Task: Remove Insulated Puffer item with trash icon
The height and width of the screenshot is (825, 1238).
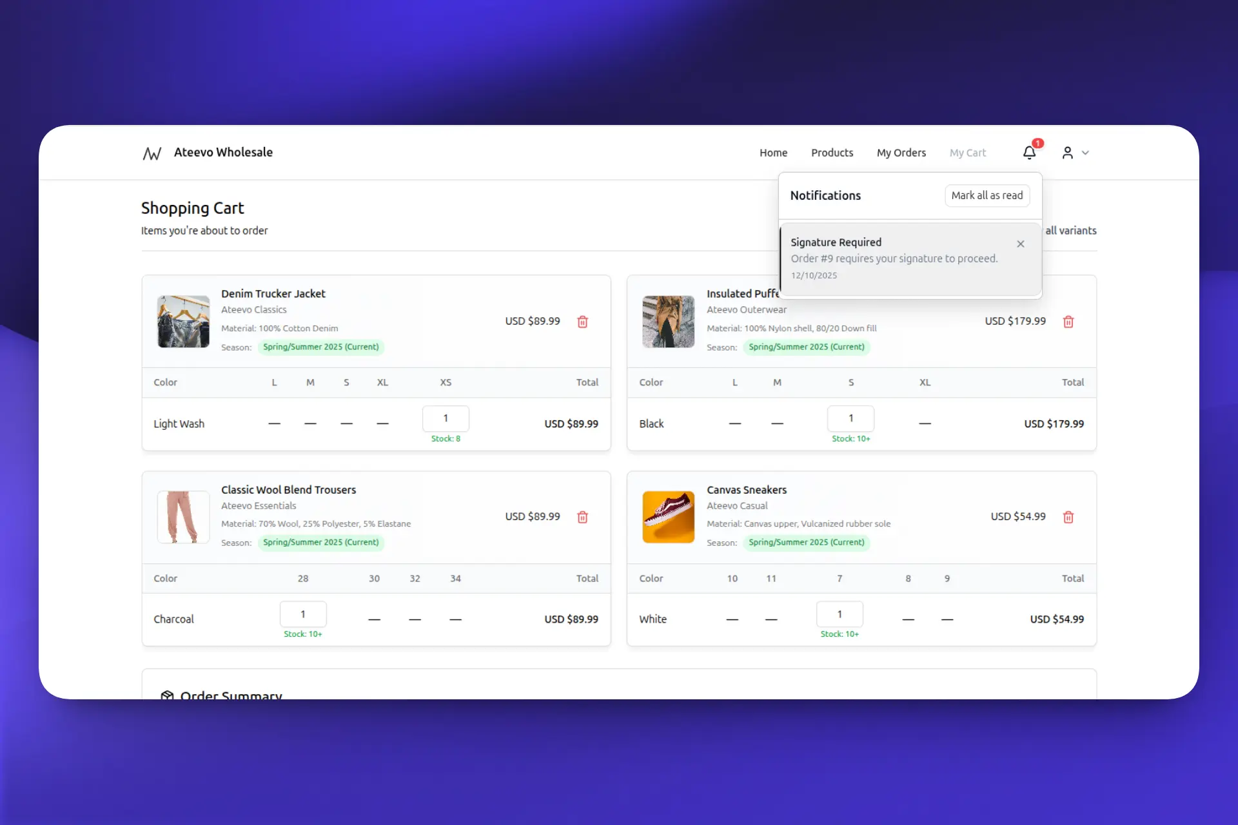Action: [x=1068, y=322]
